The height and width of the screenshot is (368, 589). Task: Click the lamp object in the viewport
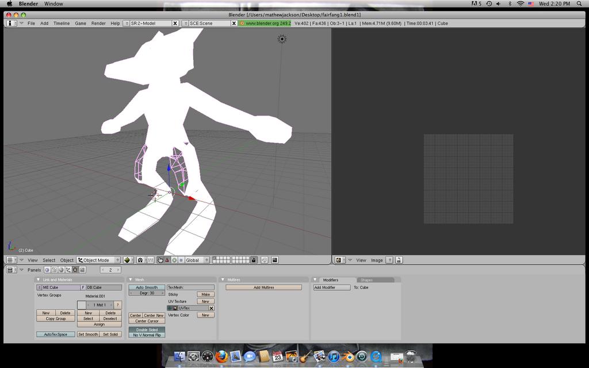pos(282,39)
